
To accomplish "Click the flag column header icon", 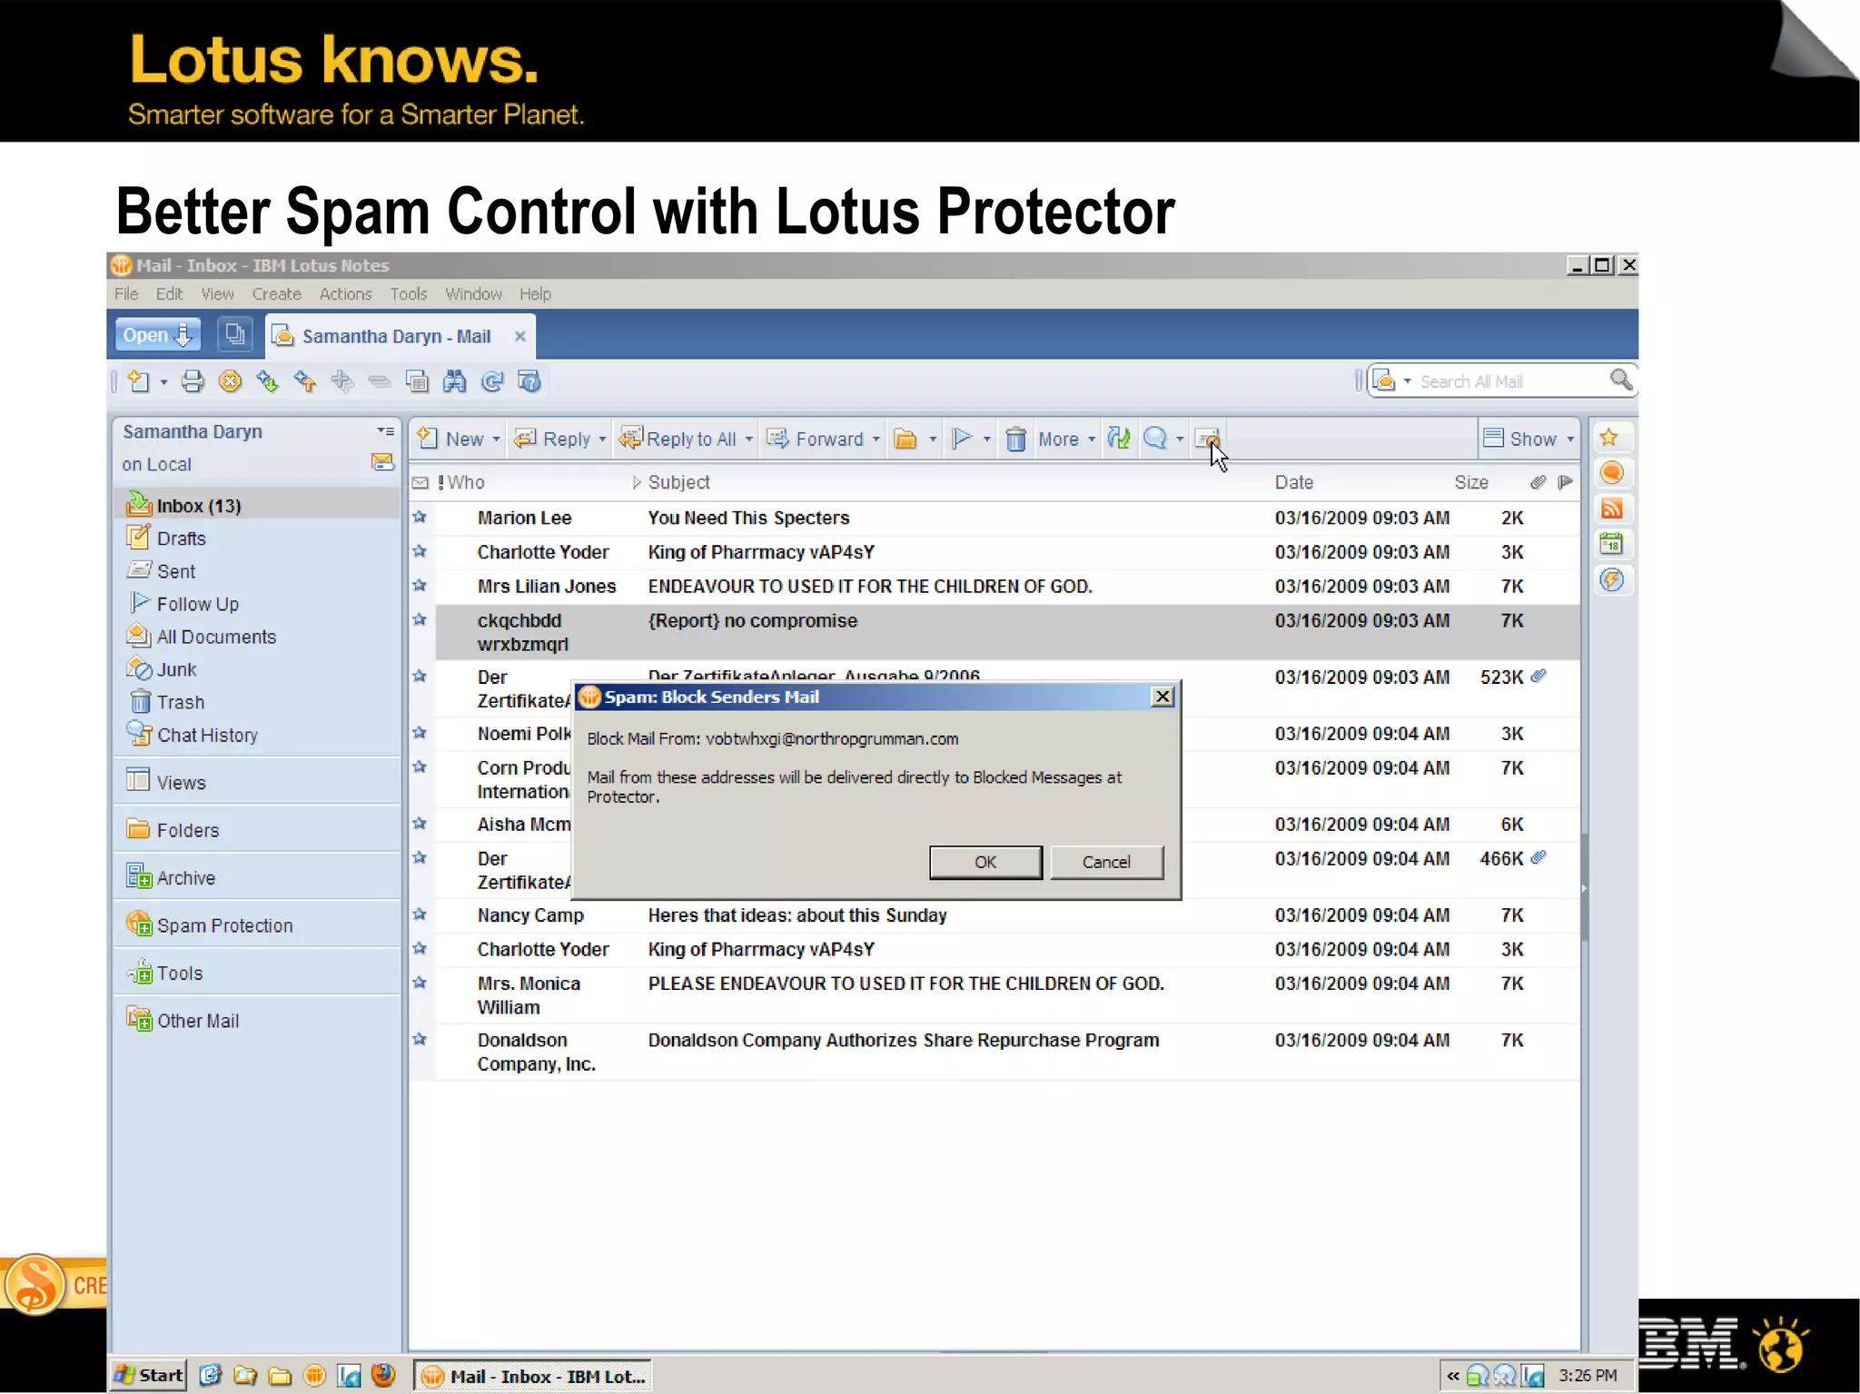I will [1565, 482].
